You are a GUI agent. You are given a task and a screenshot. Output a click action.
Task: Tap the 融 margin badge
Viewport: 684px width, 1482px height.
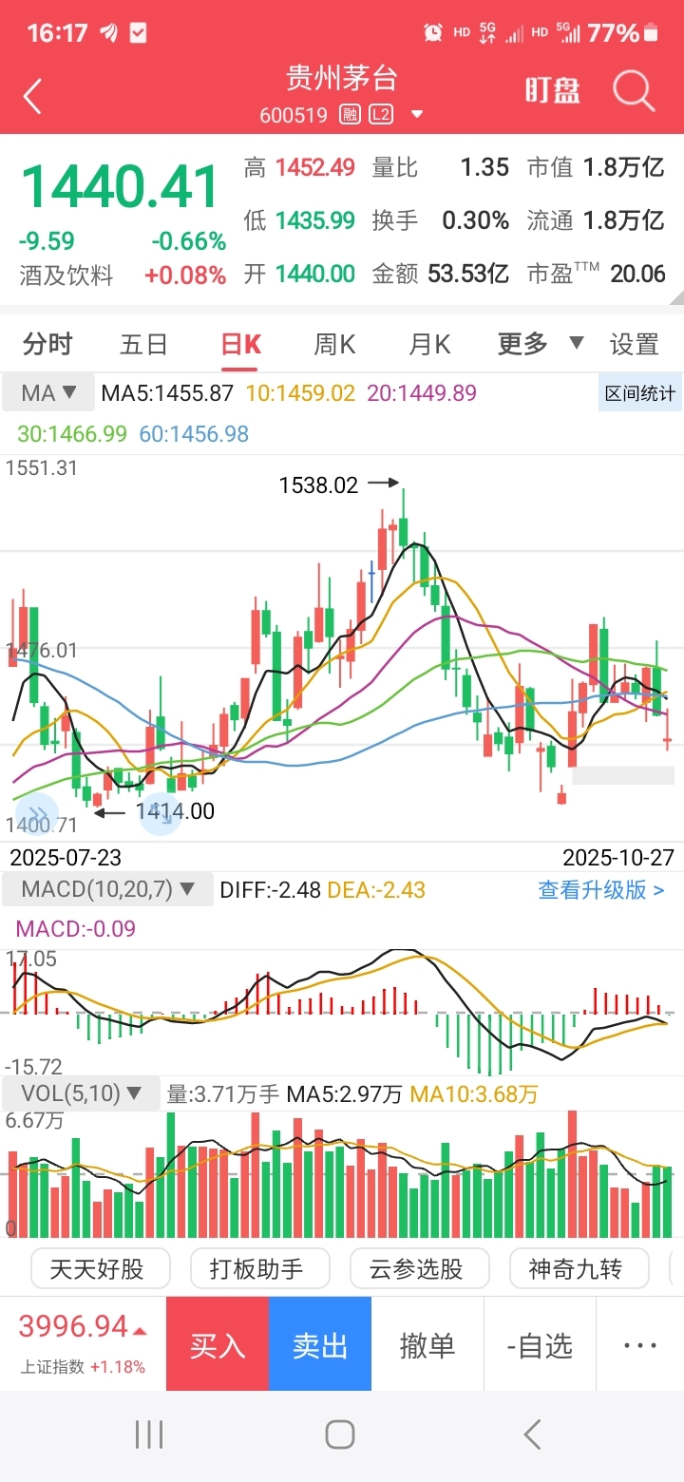pyautogui.click(x=351, y=115)
